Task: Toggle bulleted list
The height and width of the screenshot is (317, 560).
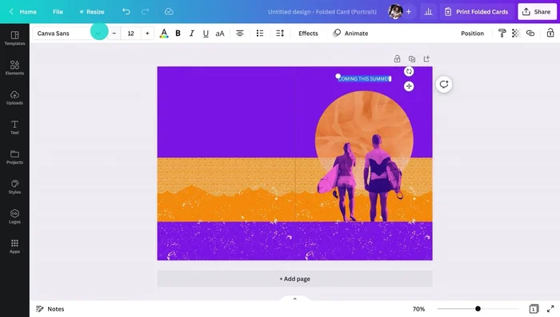Action: 260,34
